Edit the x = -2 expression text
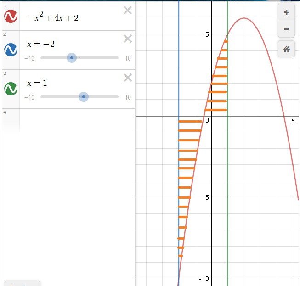 [x=41, y=45]
